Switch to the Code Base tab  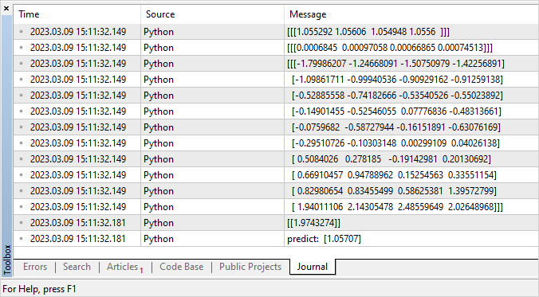click(182, 267)
